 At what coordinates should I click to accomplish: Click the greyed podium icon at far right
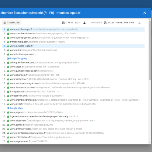tap(140, 23)
